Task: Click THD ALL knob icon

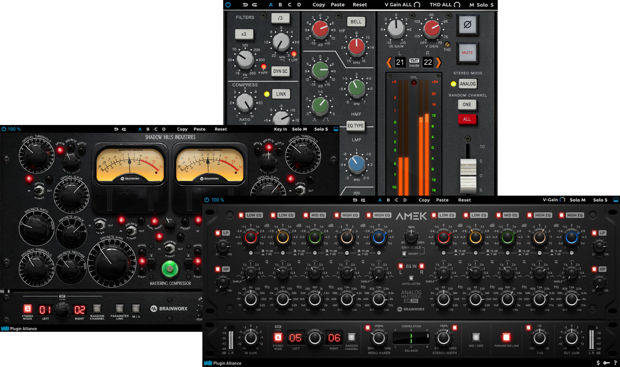Action: click(457, 5)
